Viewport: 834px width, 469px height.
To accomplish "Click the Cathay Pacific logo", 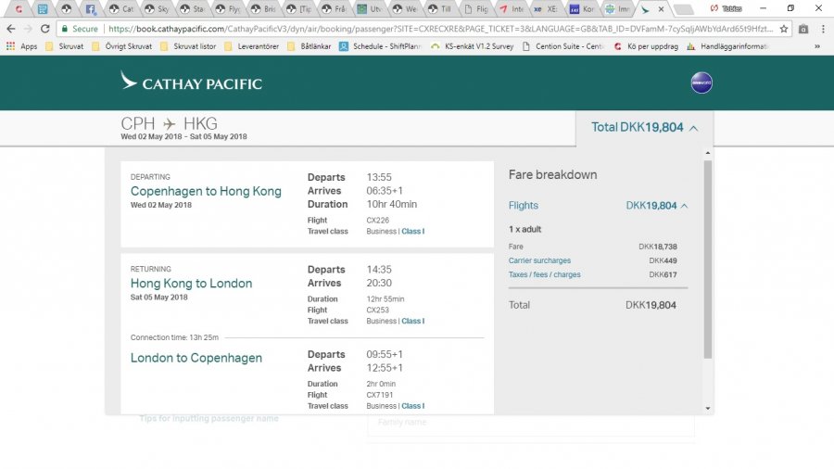I will pos(191,82).
